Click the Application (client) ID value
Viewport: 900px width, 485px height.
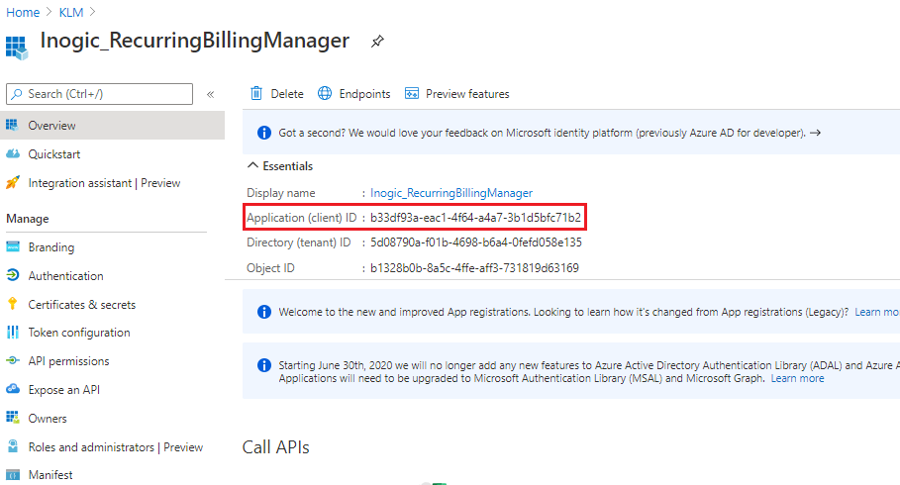tap(475, 218)
